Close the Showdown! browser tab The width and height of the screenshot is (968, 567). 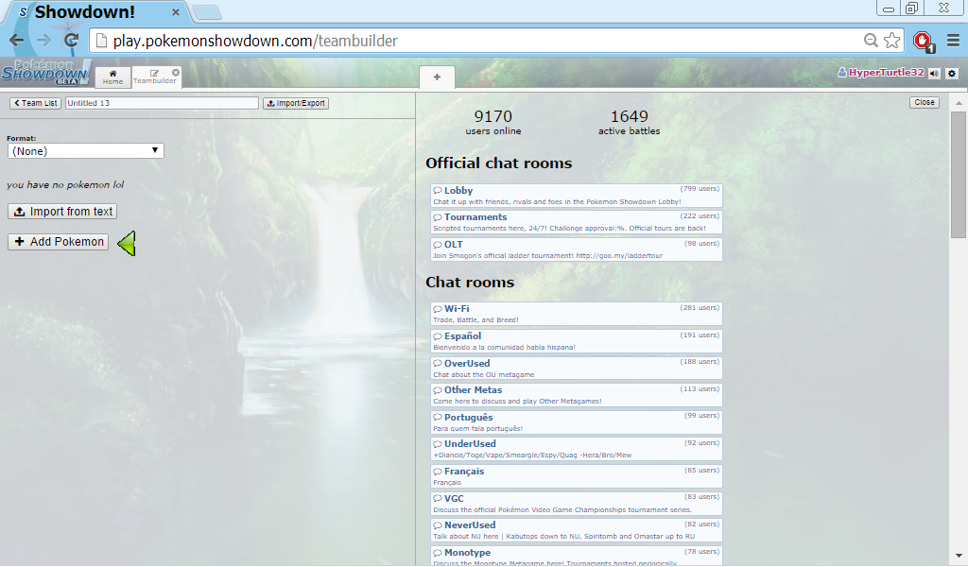point(176,11)
